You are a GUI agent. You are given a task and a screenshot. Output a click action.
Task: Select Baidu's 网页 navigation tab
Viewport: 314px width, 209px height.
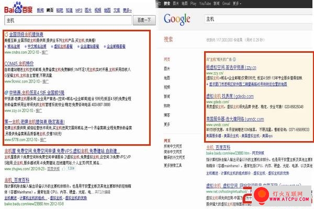click(x=50, y=10)
